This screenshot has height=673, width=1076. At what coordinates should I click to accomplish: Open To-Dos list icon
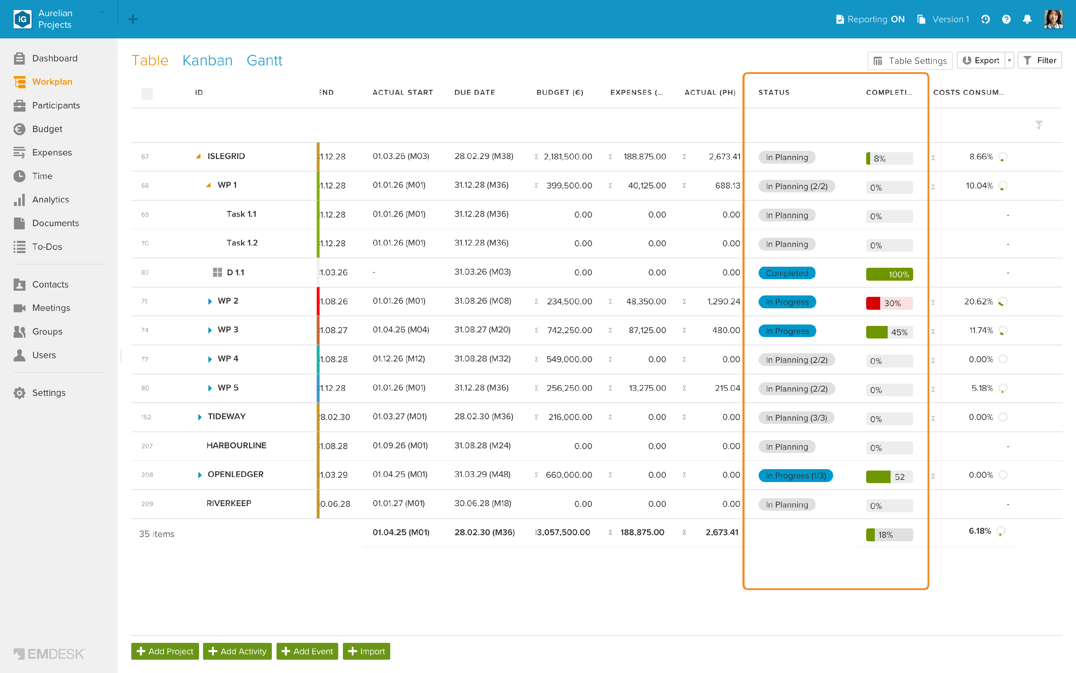(x=19, y=247)
